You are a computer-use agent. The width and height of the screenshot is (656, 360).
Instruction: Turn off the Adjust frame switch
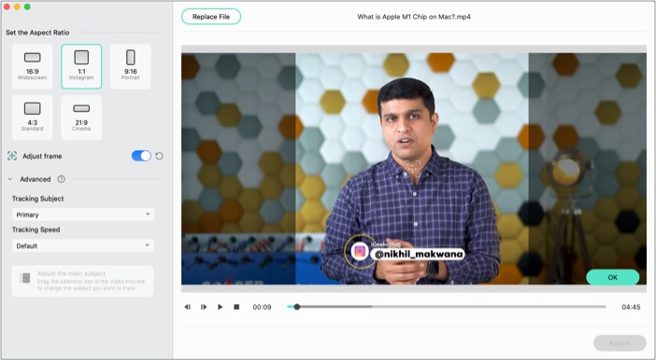(x=141, y=156)
